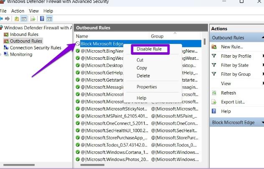264x169 pixels.
Task: Click the Help icon in Actions pane
Action: [x=214, y=111]
